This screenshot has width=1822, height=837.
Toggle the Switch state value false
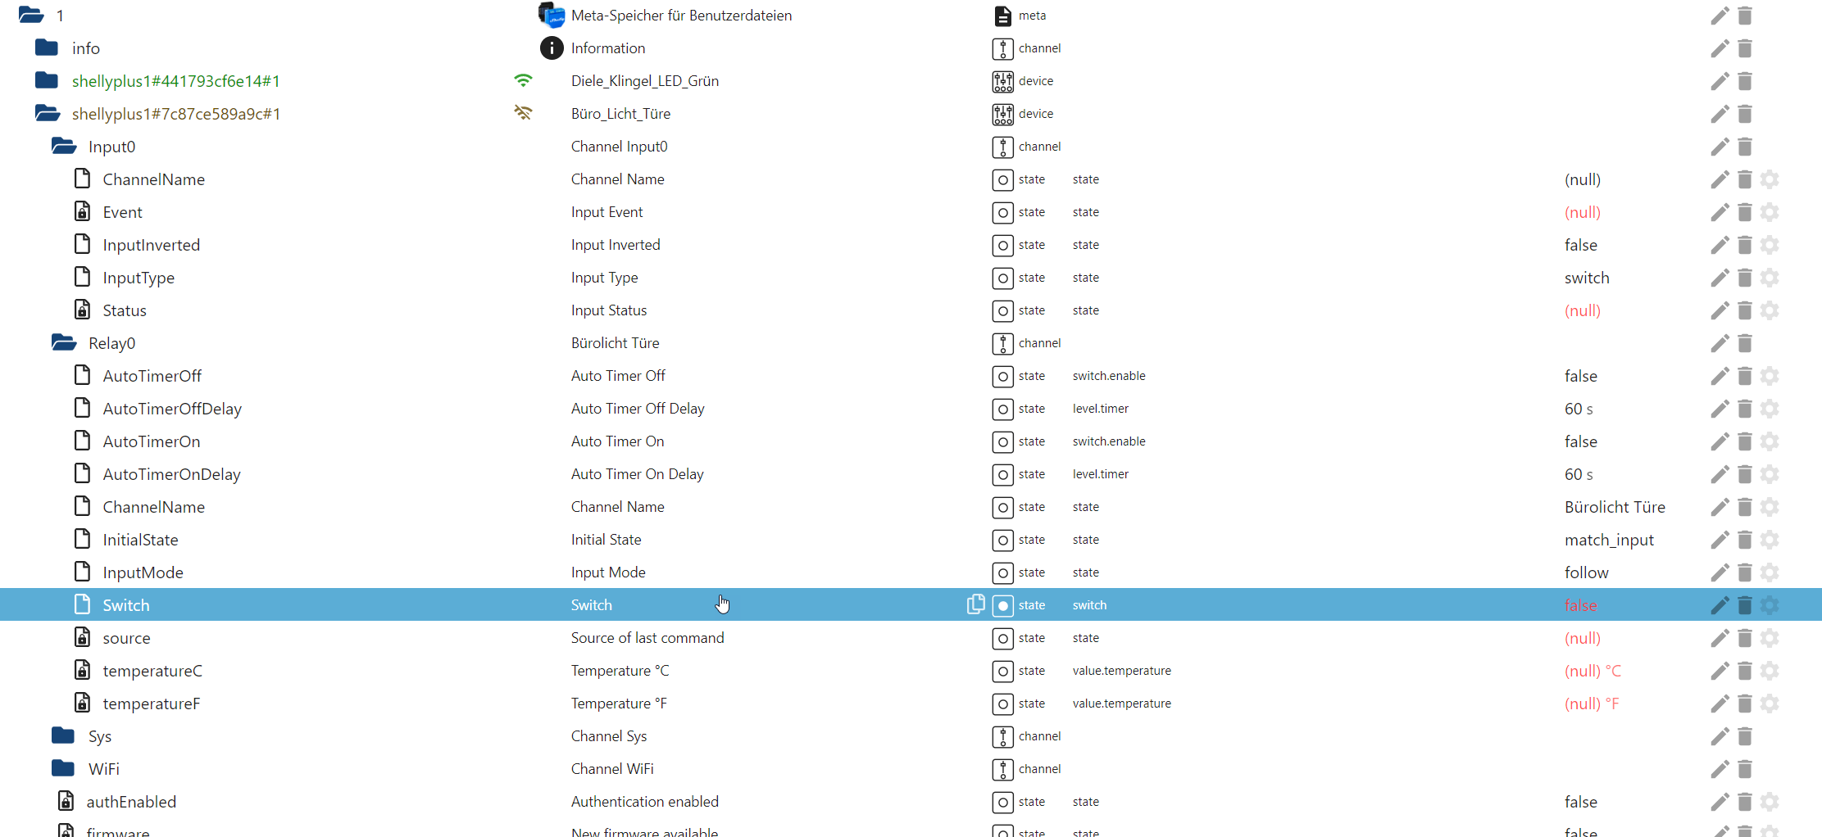1580,605
